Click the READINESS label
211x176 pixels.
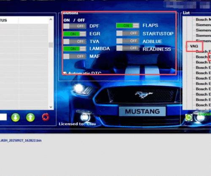coord(157,49)
